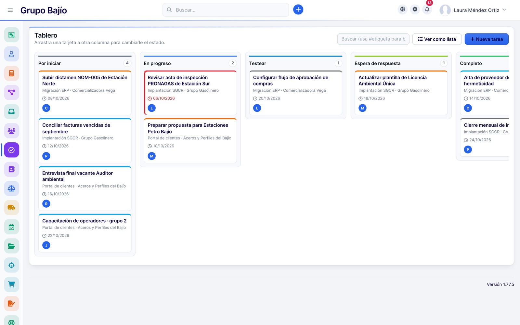This screenshot has height=325, width=520.
Task: Open card Conciliar facturas vencidas de septiembre
Action: click(85, 140)
